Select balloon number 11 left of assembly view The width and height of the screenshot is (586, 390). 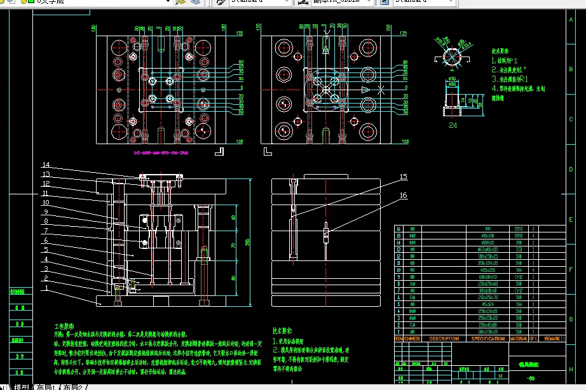45,193
